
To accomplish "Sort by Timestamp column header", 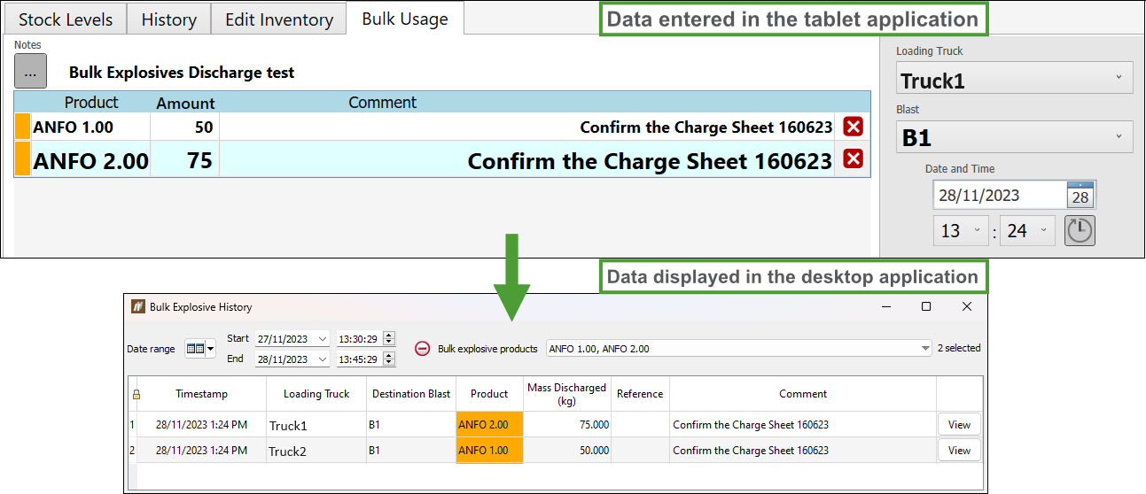I will point(202,394).
